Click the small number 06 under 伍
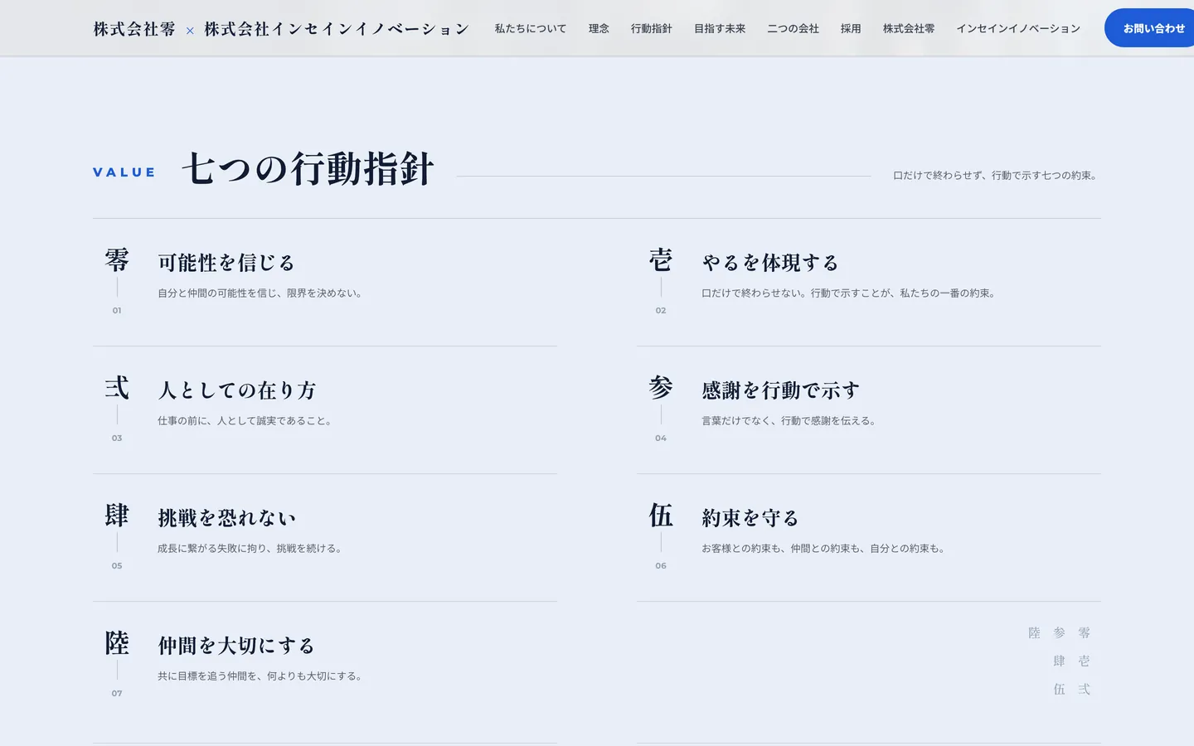The width and height of the screenshot is (1194, 746). tap(661, 566)
